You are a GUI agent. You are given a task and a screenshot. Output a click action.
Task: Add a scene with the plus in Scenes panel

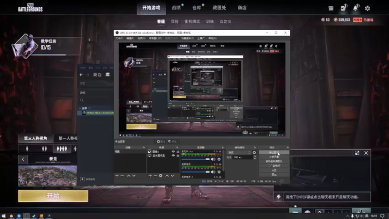[117, 176]
